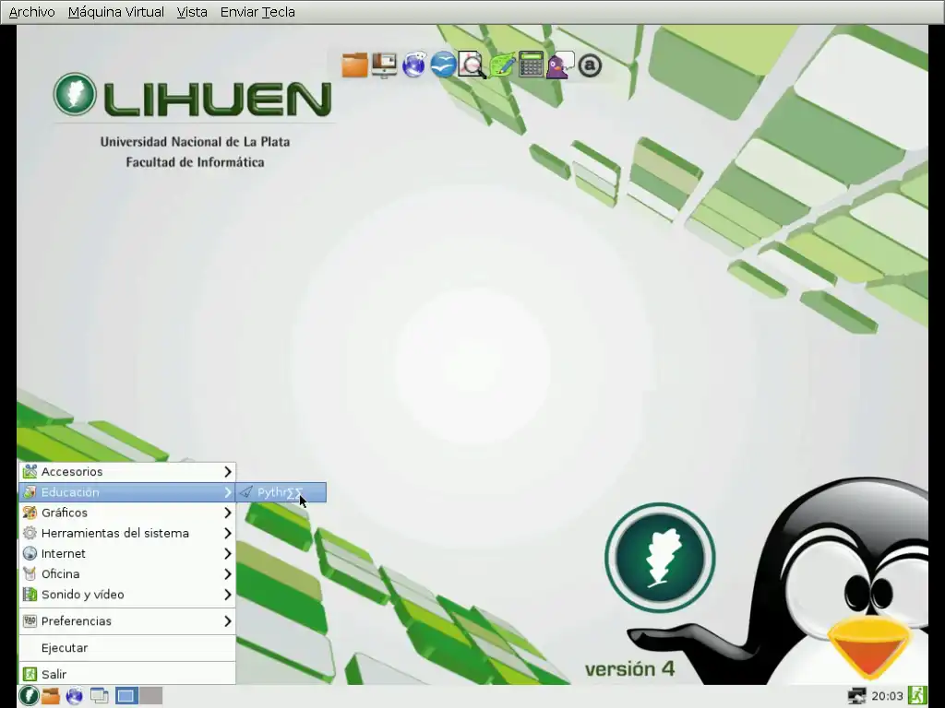Open the Internet menu category
The height and width of the screenshot is (708, 945).
127,553
